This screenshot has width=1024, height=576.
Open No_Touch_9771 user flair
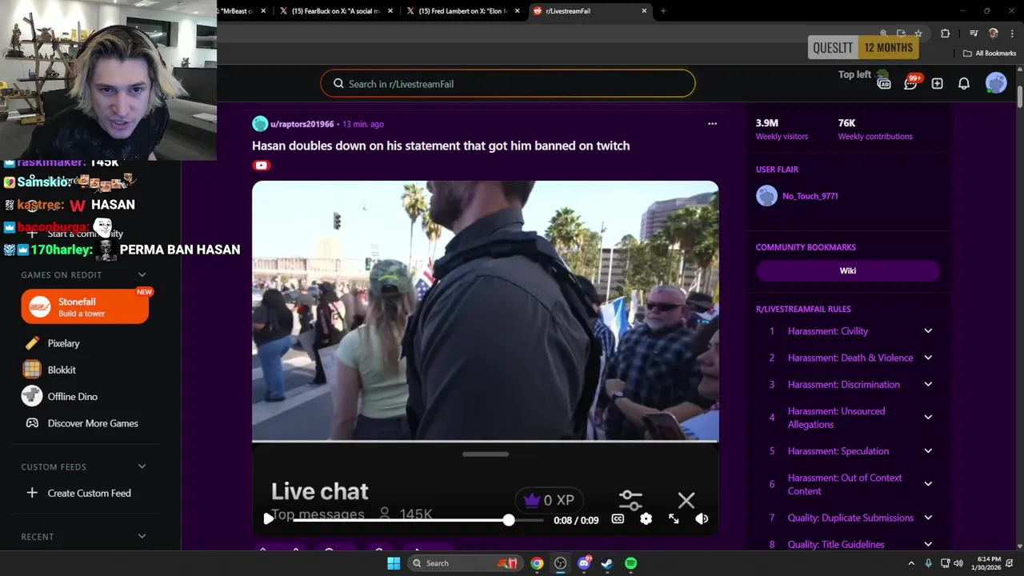click(x=810, y=196)
